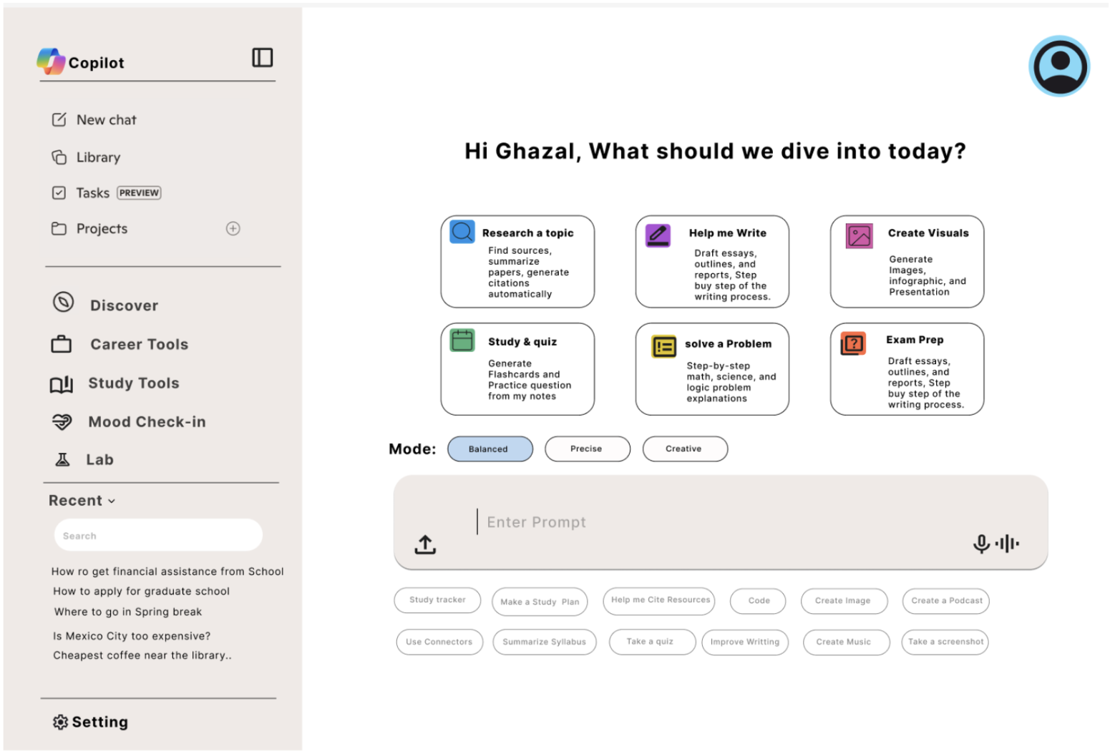Click the Copilot logo icon

(x=51, y=62)
